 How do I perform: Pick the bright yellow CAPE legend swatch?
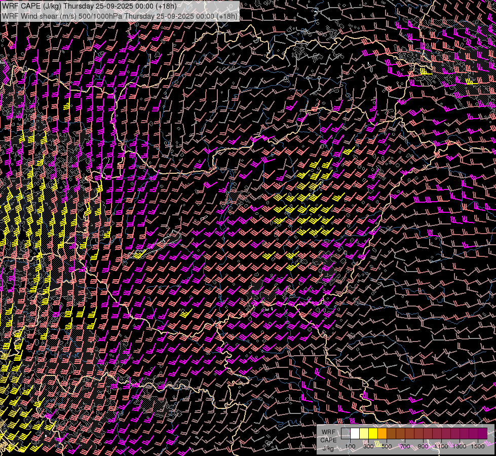[373, 433]
